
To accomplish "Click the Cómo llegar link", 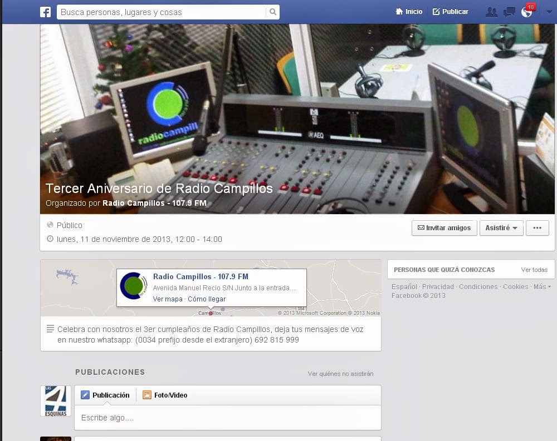I will 207,299.
